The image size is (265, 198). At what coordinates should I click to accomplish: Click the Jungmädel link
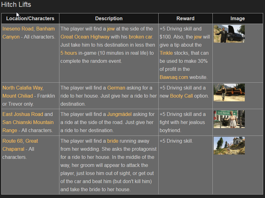click(119, 114)
